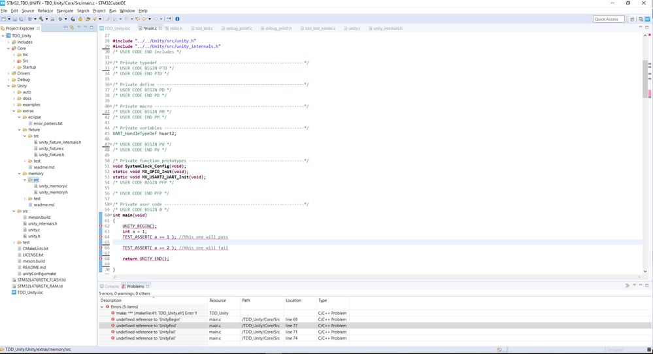Screen dimensions: 653x354
Task: Collapse the Unity folder in tree
Action: tap(9, 86)
